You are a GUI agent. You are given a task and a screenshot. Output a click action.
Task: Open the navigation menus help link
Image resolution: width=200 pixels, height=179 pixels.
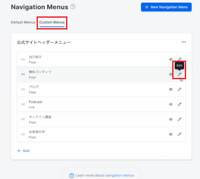click(120, 175)
